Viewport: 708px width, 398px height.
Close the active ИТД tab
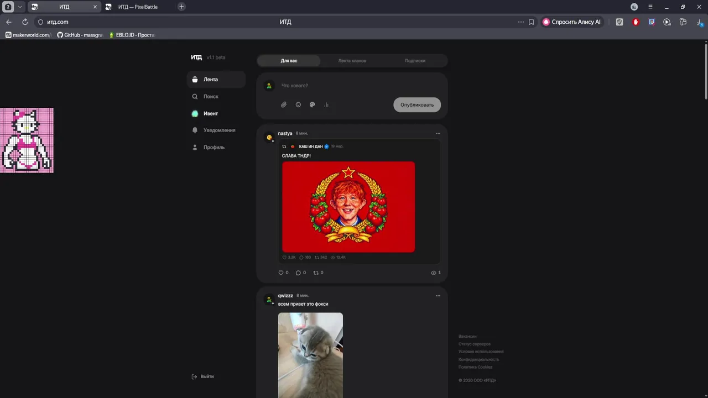coord(95,7)
